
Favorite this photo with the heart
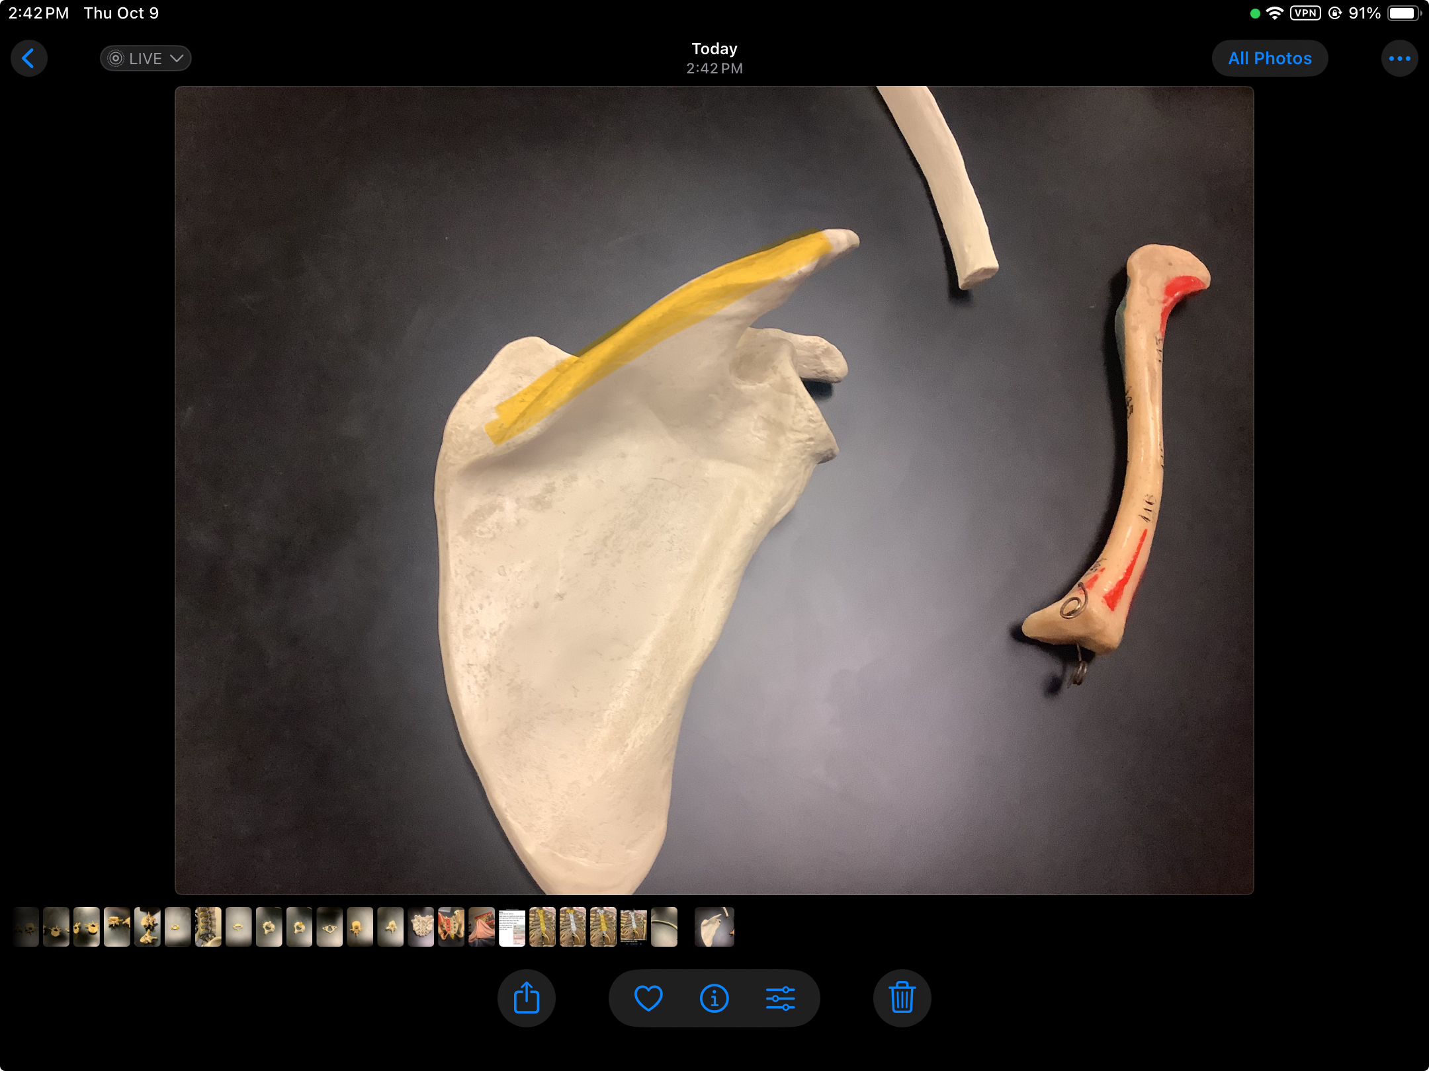point(648,998)
